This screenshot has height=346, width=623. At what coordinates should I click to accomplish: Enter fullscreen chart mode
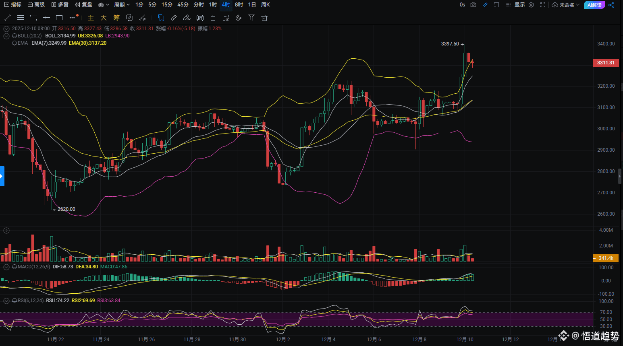(543, 5)
